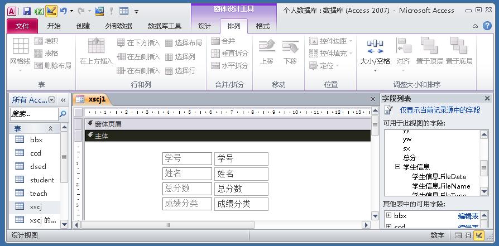Apply the 堆积 stacked layout
499x246 pixels.
pyautogui.click(x=46, y=41)
